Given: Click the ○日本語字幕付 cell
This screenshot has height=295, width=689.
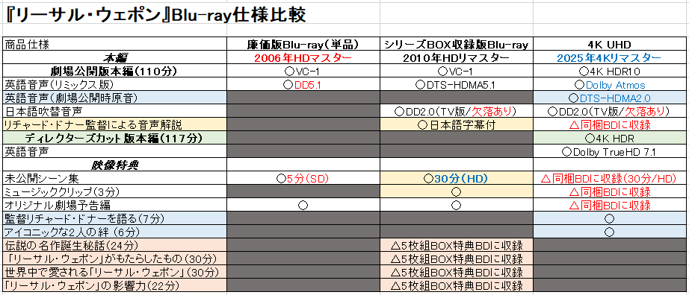Looking at the screenshot, I should (456, 124).
